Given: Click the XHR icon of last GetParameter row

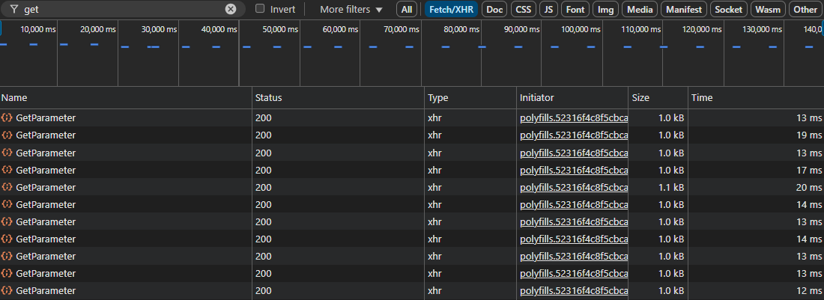Looking at the screenshot, I should [7, 290].
